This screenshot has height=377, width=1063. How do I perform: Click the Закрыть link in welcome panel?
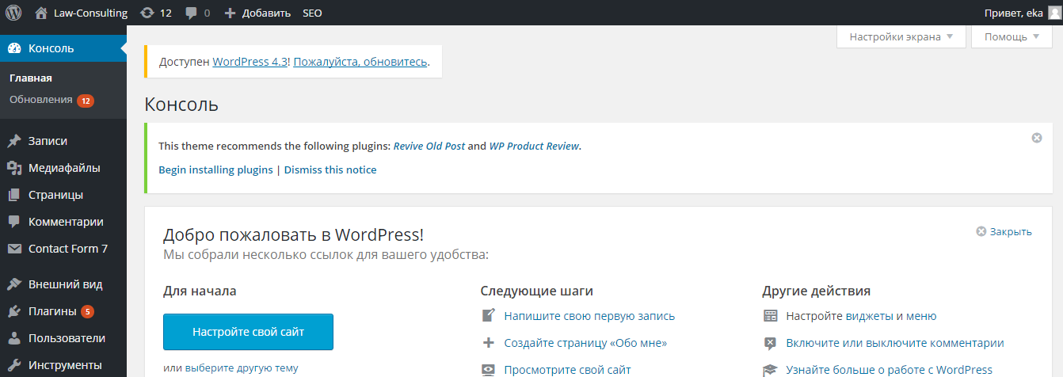pos(1011,231)
